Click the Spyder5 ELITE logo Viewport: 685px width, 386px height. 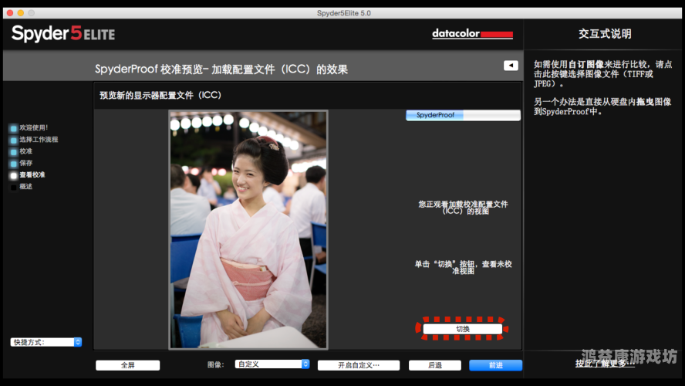63,34
